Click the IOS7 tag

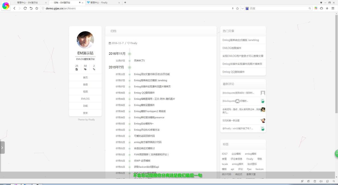pyautogui.click(x=225, y=154)
